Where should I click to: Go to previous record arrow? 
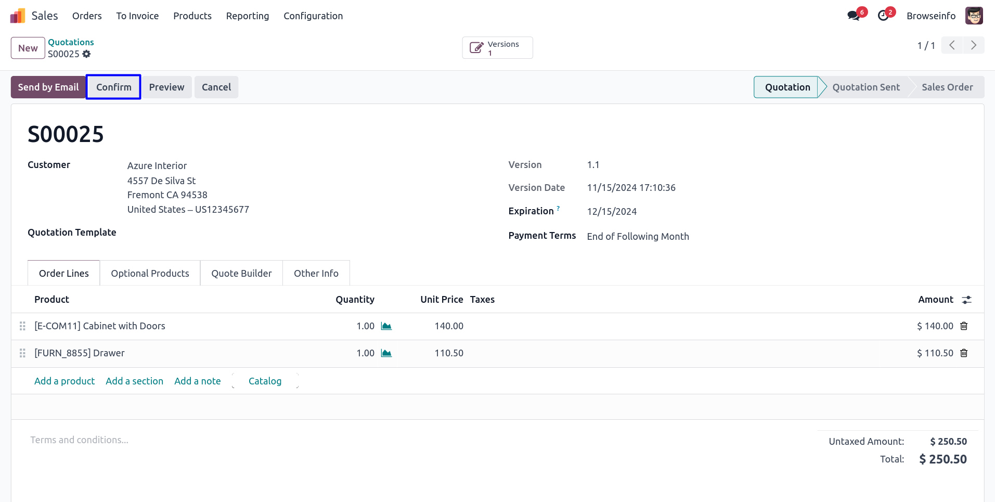pos(952,45)
